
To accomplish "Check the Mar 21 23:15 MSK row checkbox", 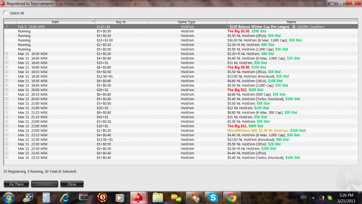I will pos(7,157).
